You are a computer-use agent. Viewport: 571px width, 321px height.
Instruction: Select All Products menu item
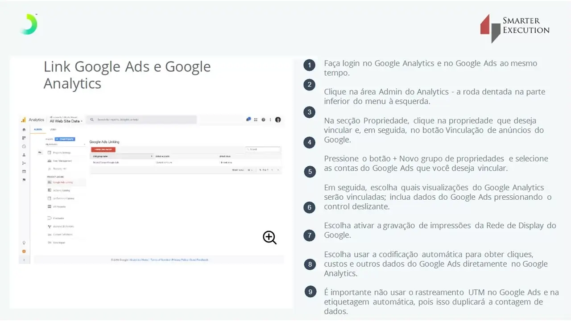[56, 206]
